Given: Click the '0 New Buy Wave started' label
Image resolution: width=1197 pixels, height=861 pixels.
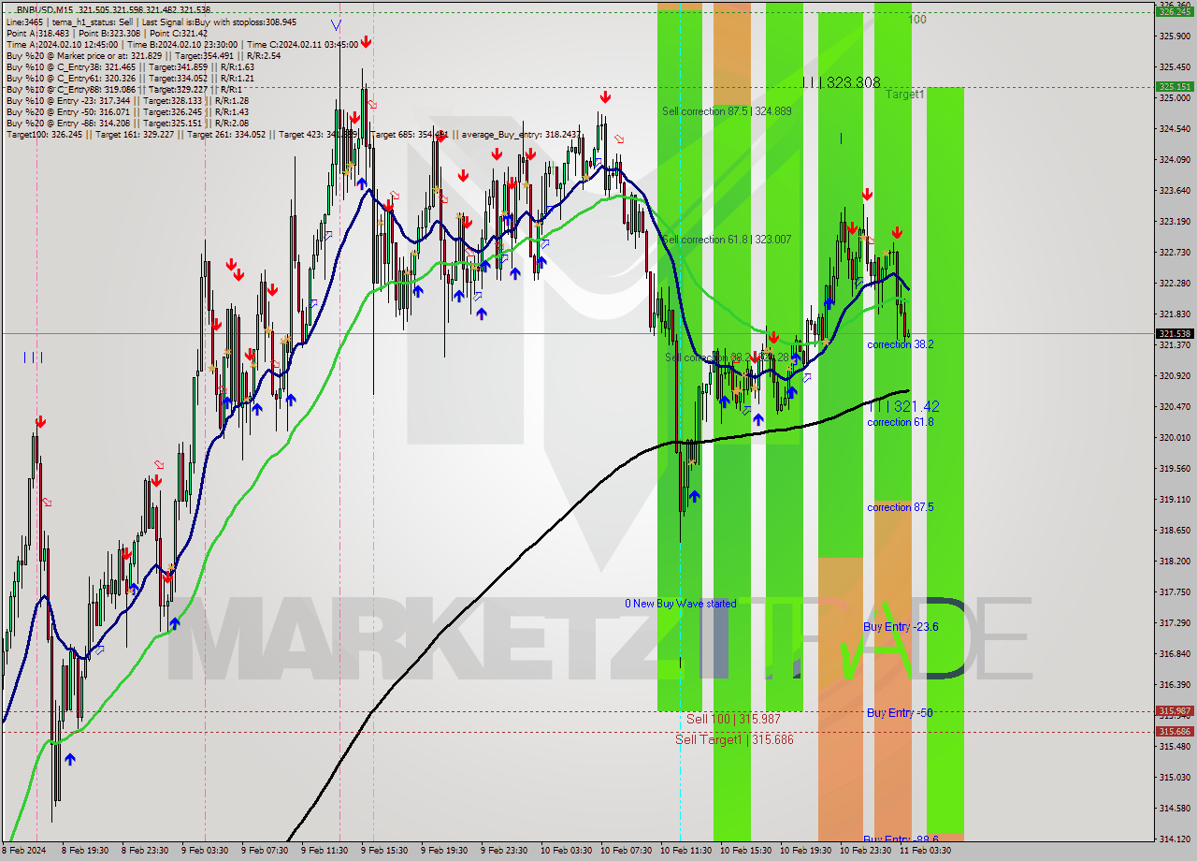Looking at the screenshot, I should click(681, 604).
